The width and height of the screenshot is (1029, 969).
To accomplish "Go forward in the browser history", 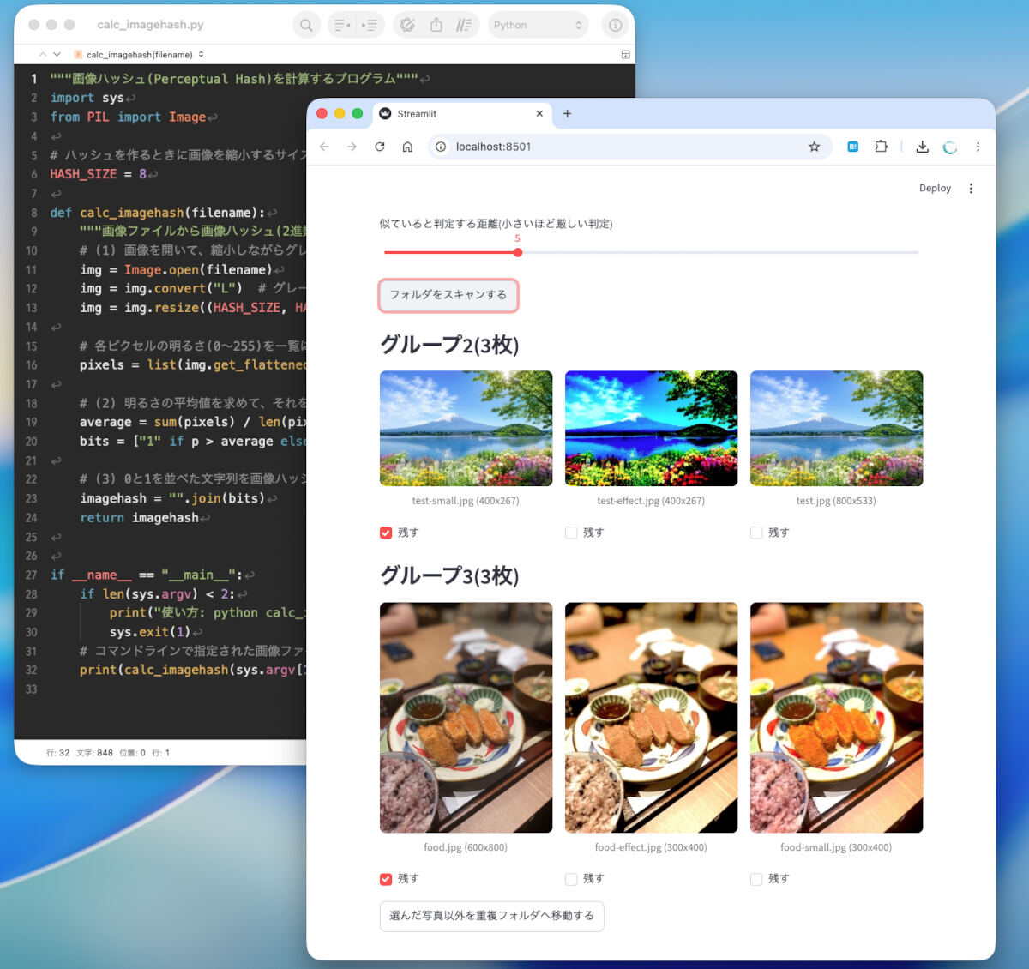I will click(352, 147).
